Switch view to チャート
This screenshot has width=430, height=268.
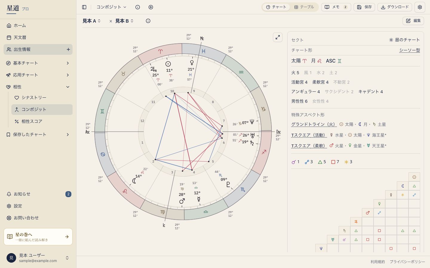[276, 7]
